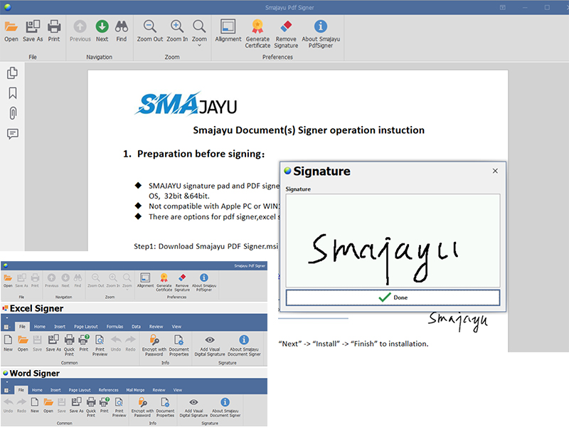The width and height of the screenshot is (569, 427).
Task: Click Save As in Word Signer ribbon
Action: (76, 405)
